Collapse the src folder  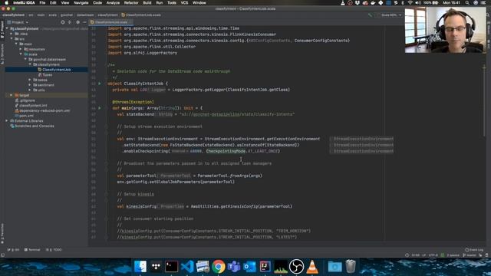(12, 39)
